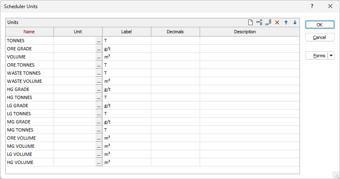Click the Decimals cell of ORE GRADE row
340x179 pixels.
pyautogui.click(x=175, y=49)
